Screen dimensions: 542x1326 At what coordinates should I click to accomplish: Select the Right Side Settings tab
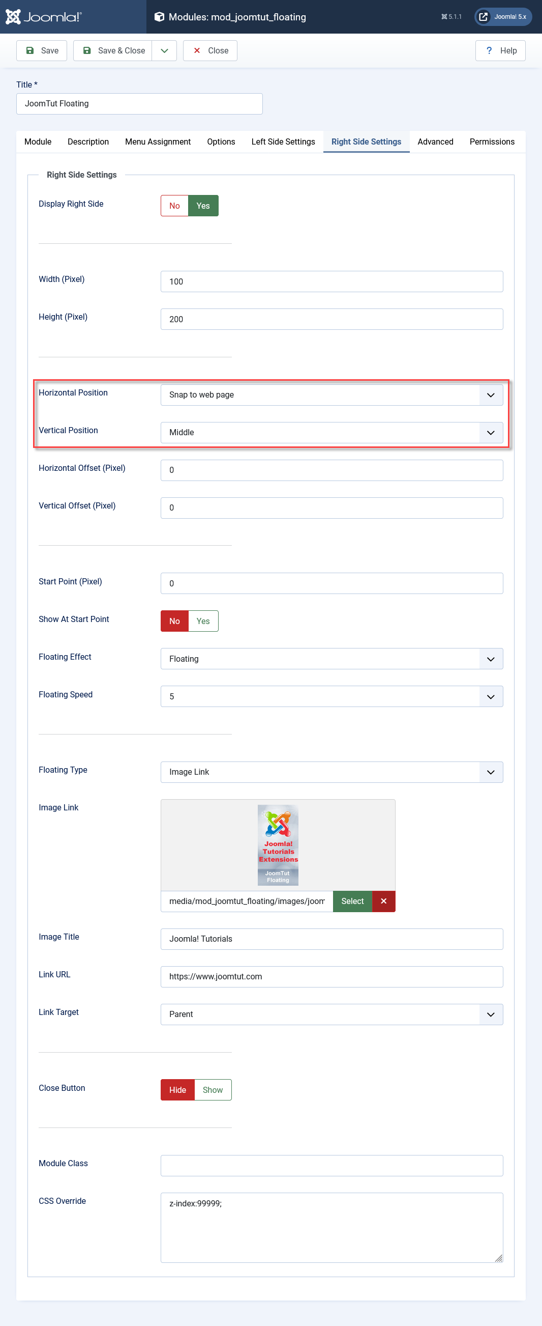366,142
